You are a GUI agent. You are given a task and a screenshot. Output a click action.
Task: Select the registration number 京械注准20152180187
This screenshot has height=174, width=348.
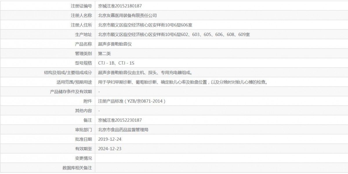click(x=120, y=6)
